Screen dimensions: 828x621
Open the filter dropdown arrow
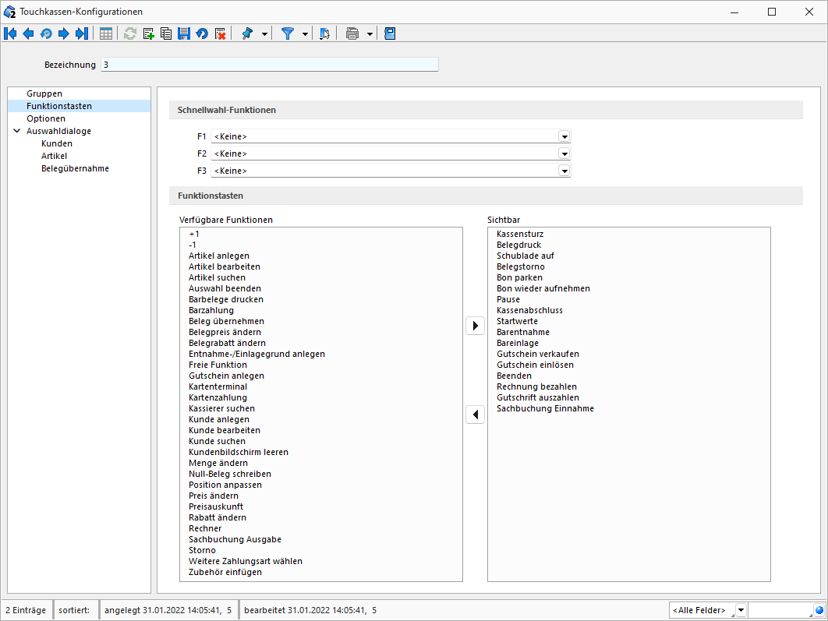pos(305,34)
